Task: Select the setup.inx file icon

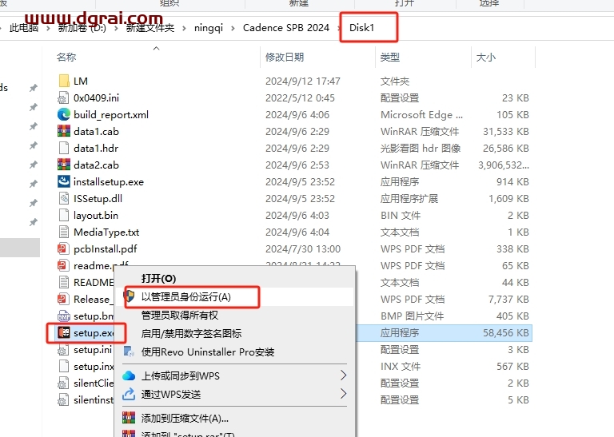Action: (x=64, y=366)
